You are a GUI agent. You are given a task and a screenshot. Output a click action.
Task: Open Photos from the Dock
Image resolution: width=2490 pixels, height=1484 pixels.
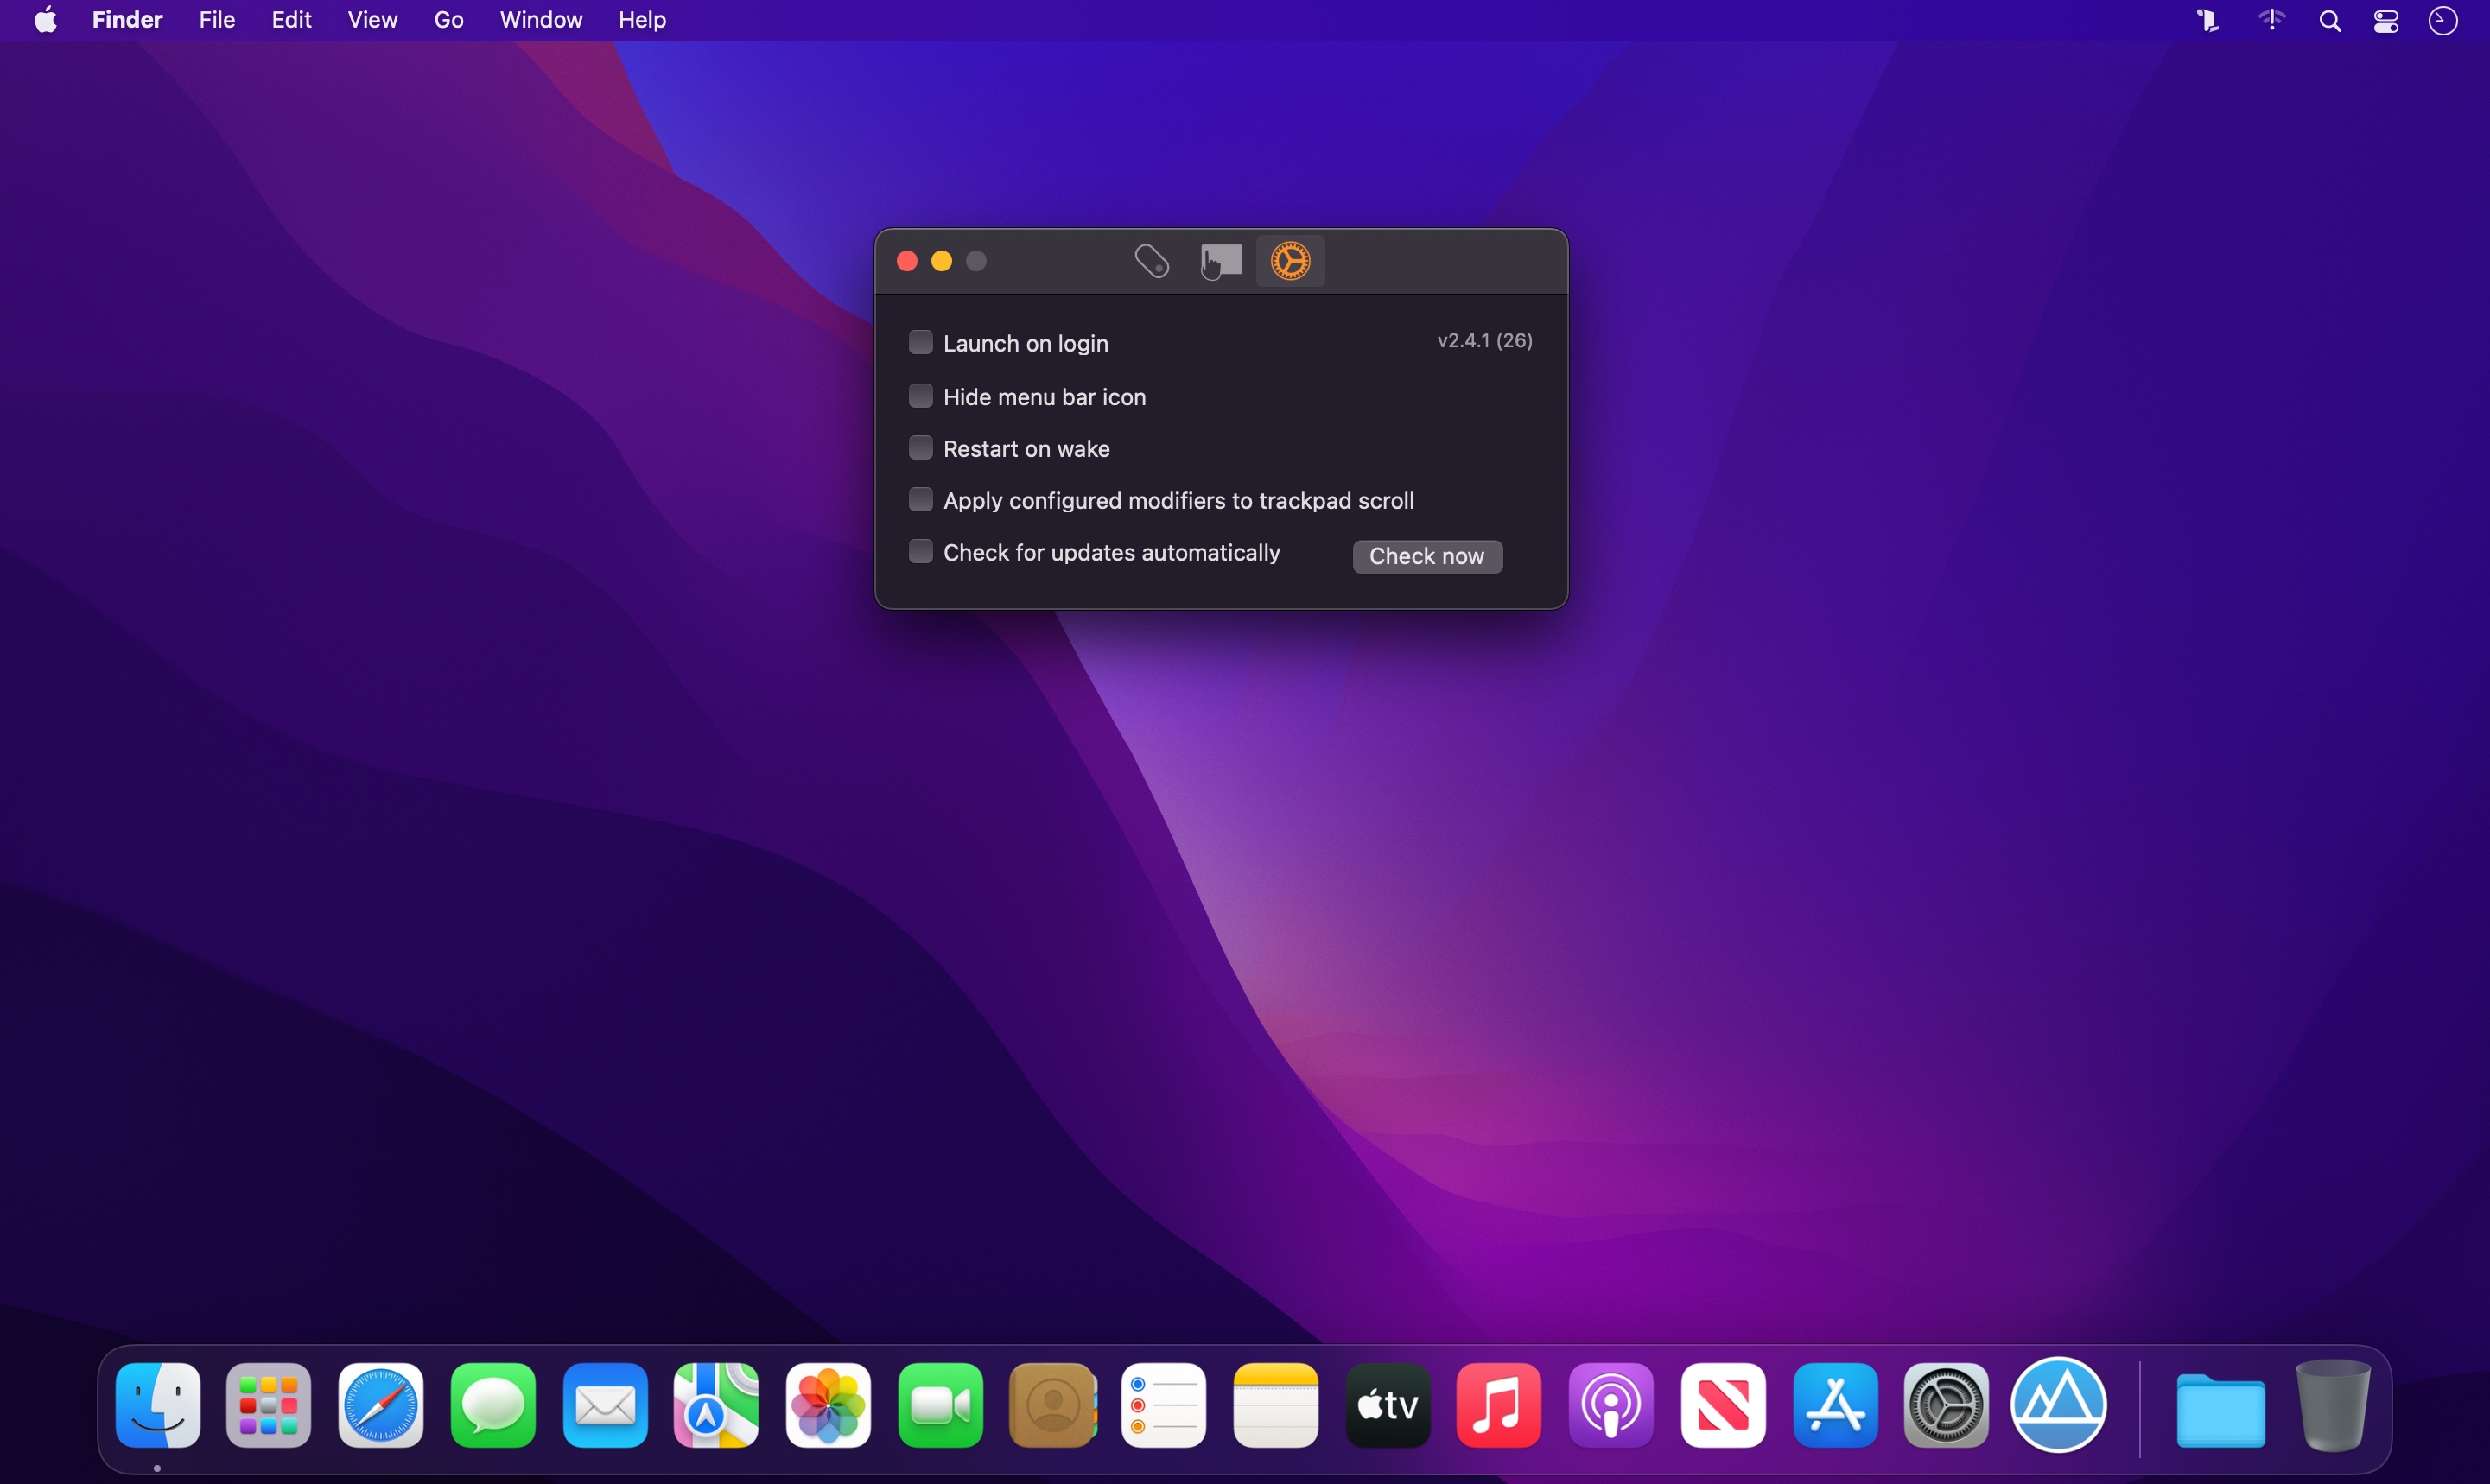(828, 1405)
